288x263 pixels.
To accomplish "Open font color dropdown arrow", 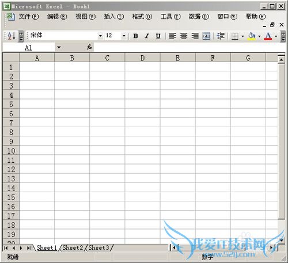I will coord(276,36).
